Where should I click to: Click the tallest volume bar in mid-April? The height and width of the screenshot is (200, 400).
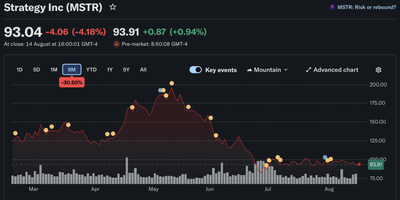click(127, 171)
